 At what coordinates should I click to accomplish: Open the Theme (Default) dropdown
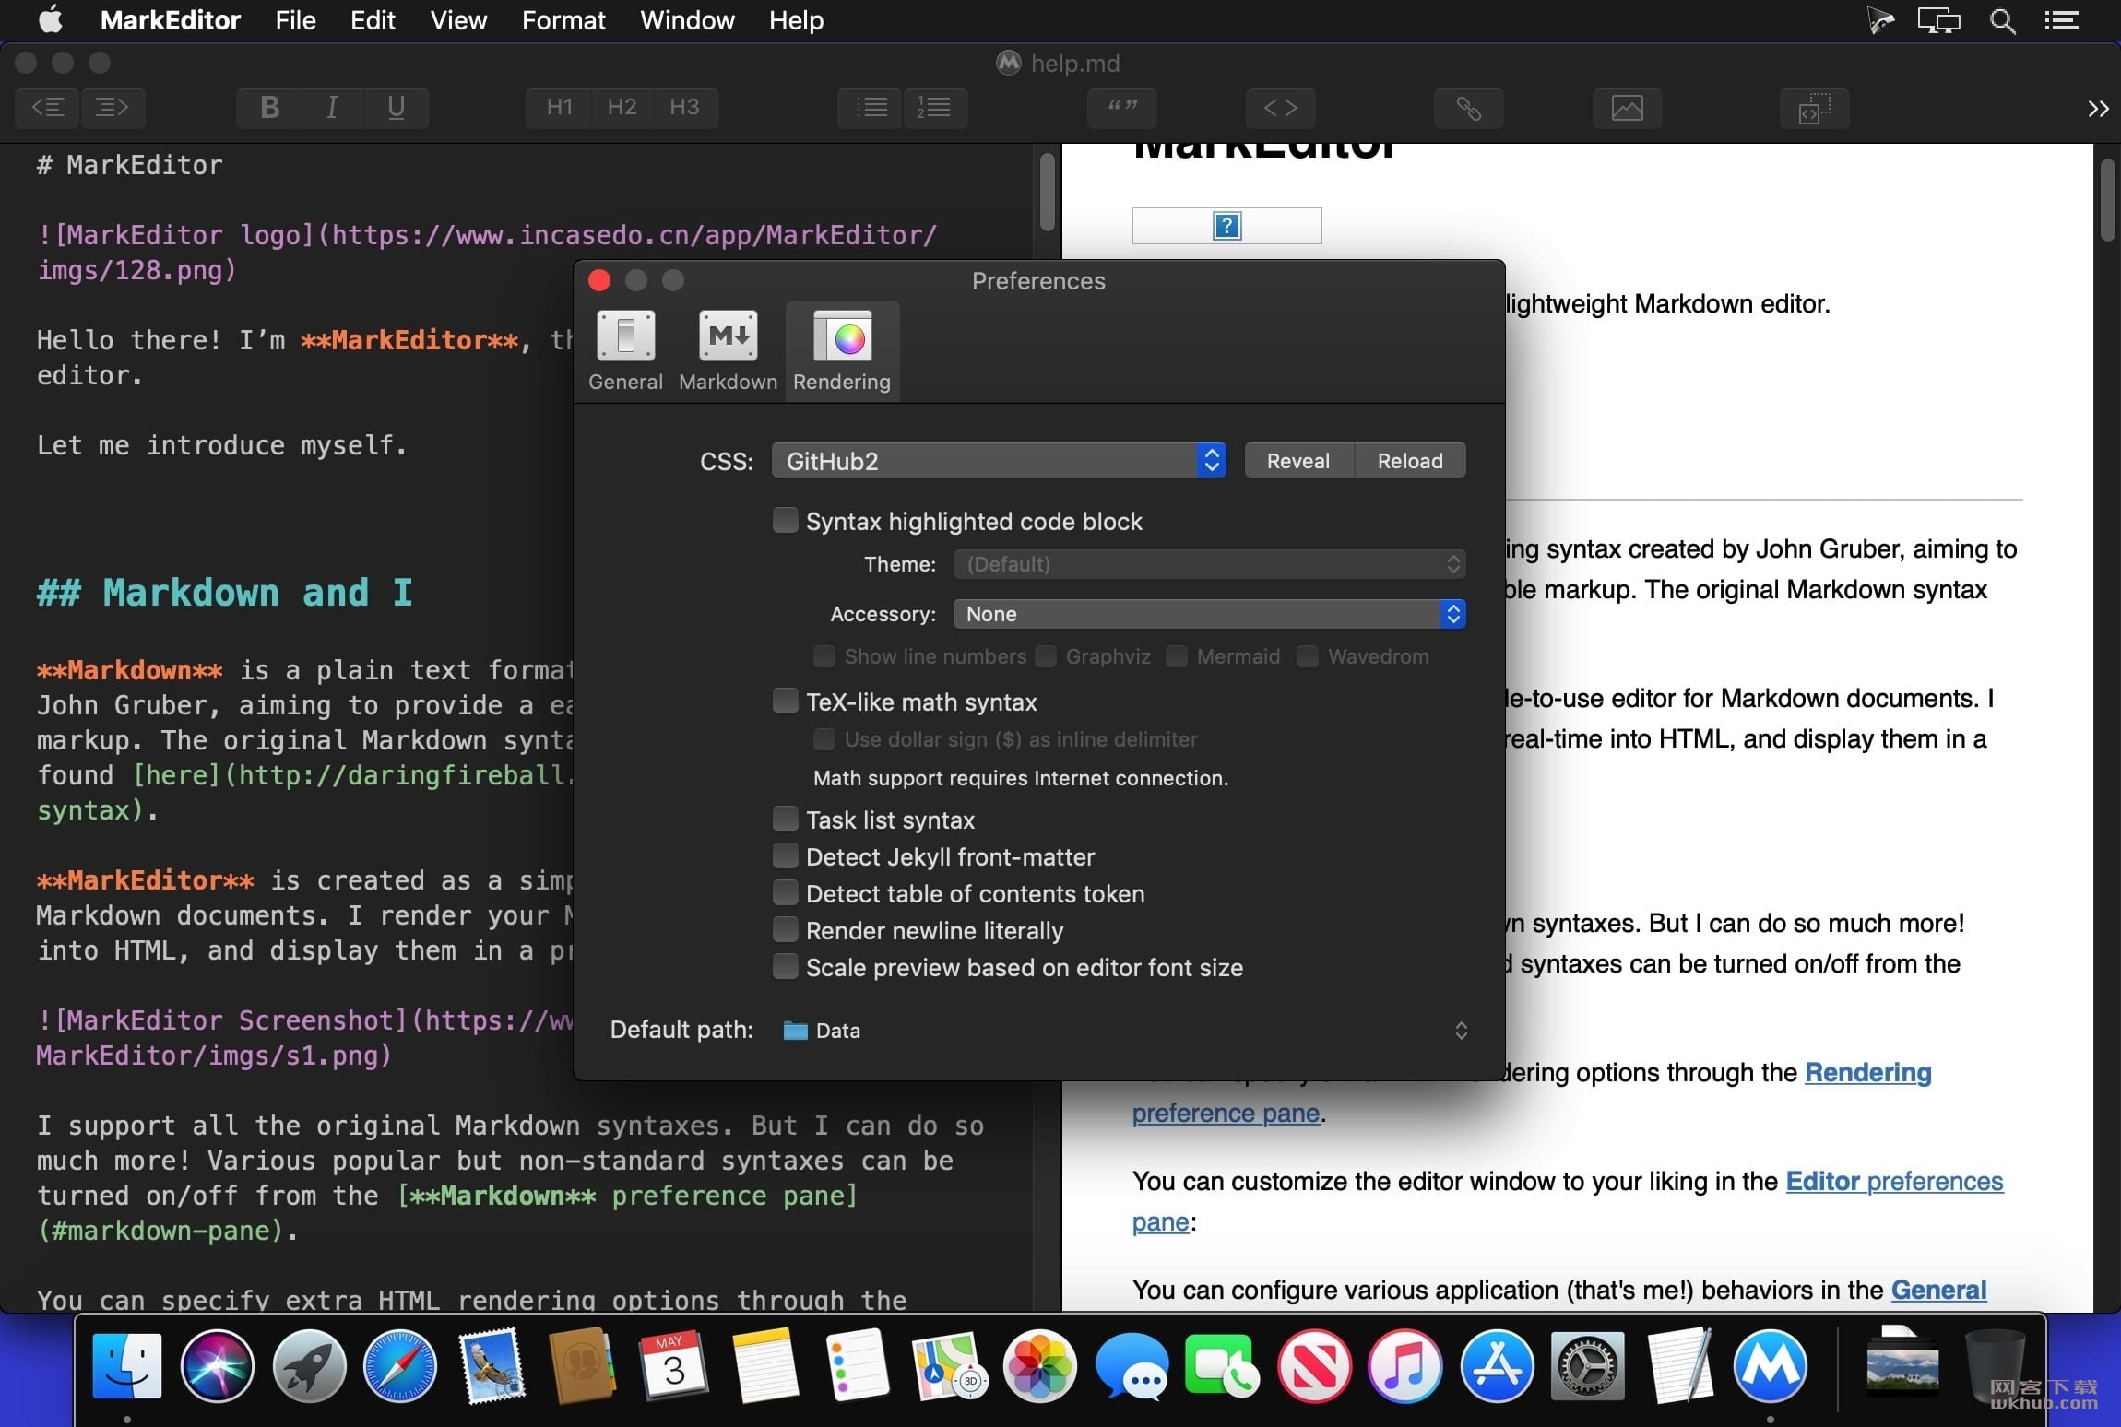tap(1209, 563)
